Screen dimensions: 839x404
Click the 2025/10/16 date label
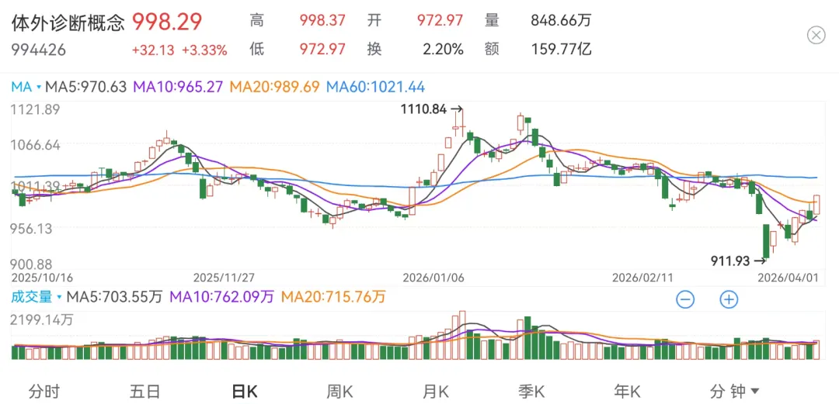(40, 278)
